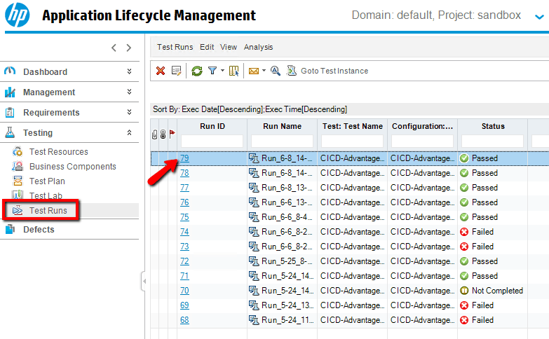Navigate forward with right arrow
Viewport: 549px width, 339px height.
129,48
